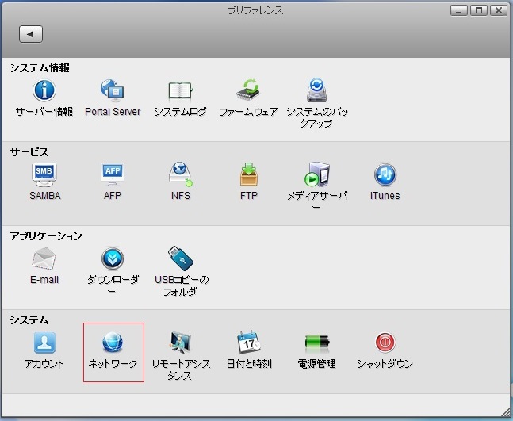Open the 日付と時刻 calendar icon
513x421 pixels.
[249, 343]
